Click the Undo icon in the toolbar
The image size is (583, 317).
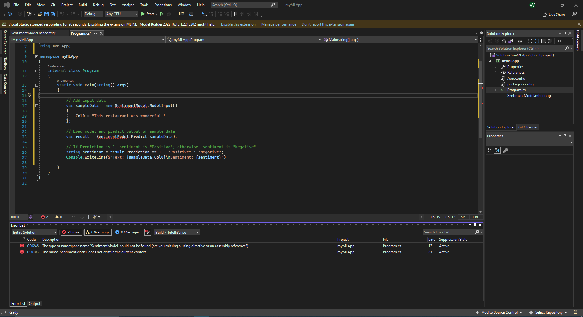click(63, 14)
